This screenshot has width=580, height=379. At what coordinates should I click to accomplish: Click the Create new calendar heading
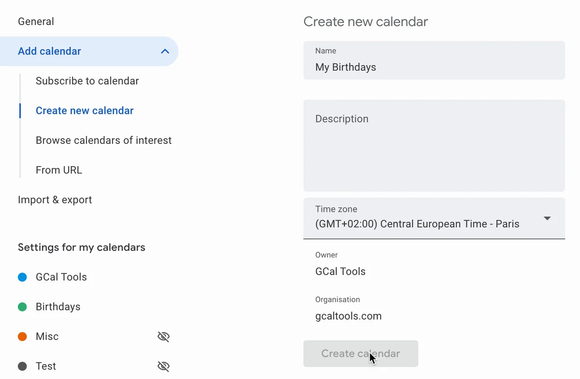366,22
